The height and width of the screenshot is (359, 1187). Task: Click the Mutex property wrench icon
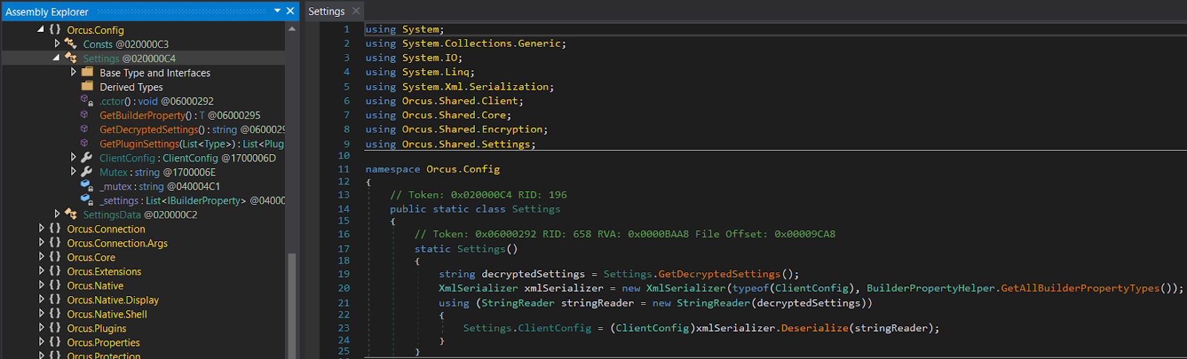point(87,172)
